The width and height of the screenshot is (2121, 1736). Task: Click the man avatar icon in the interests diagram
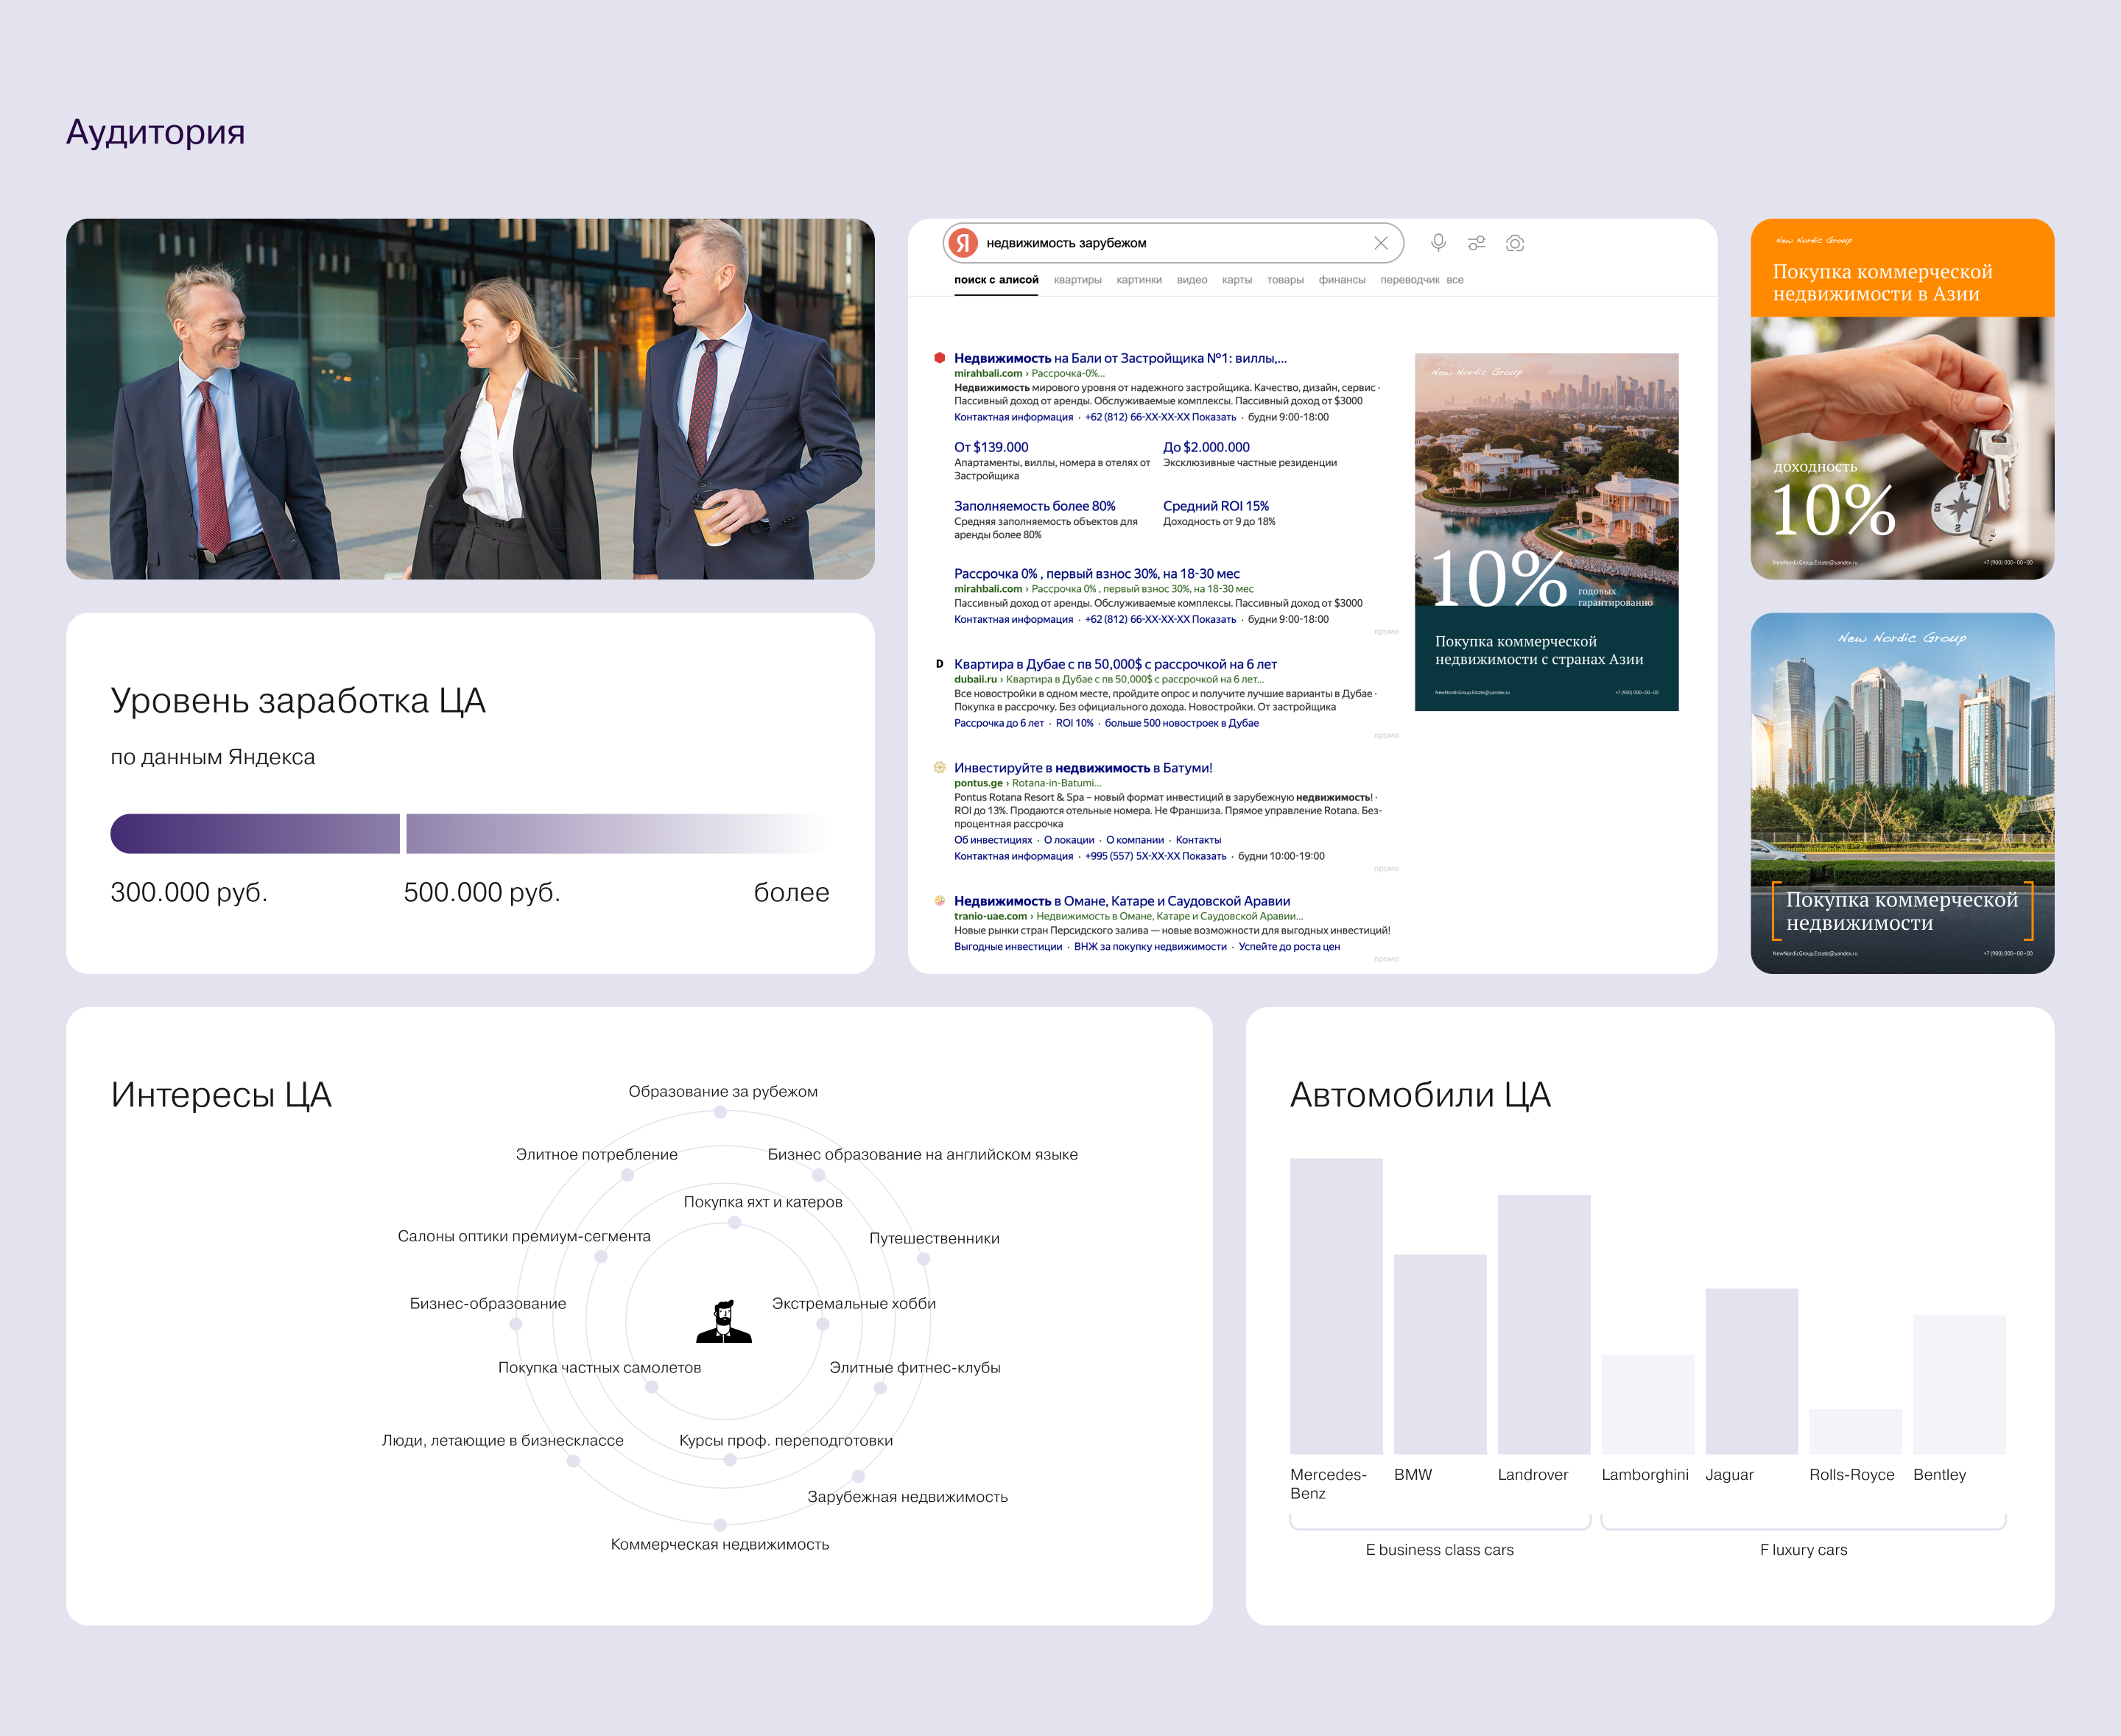click(723, 1321)
